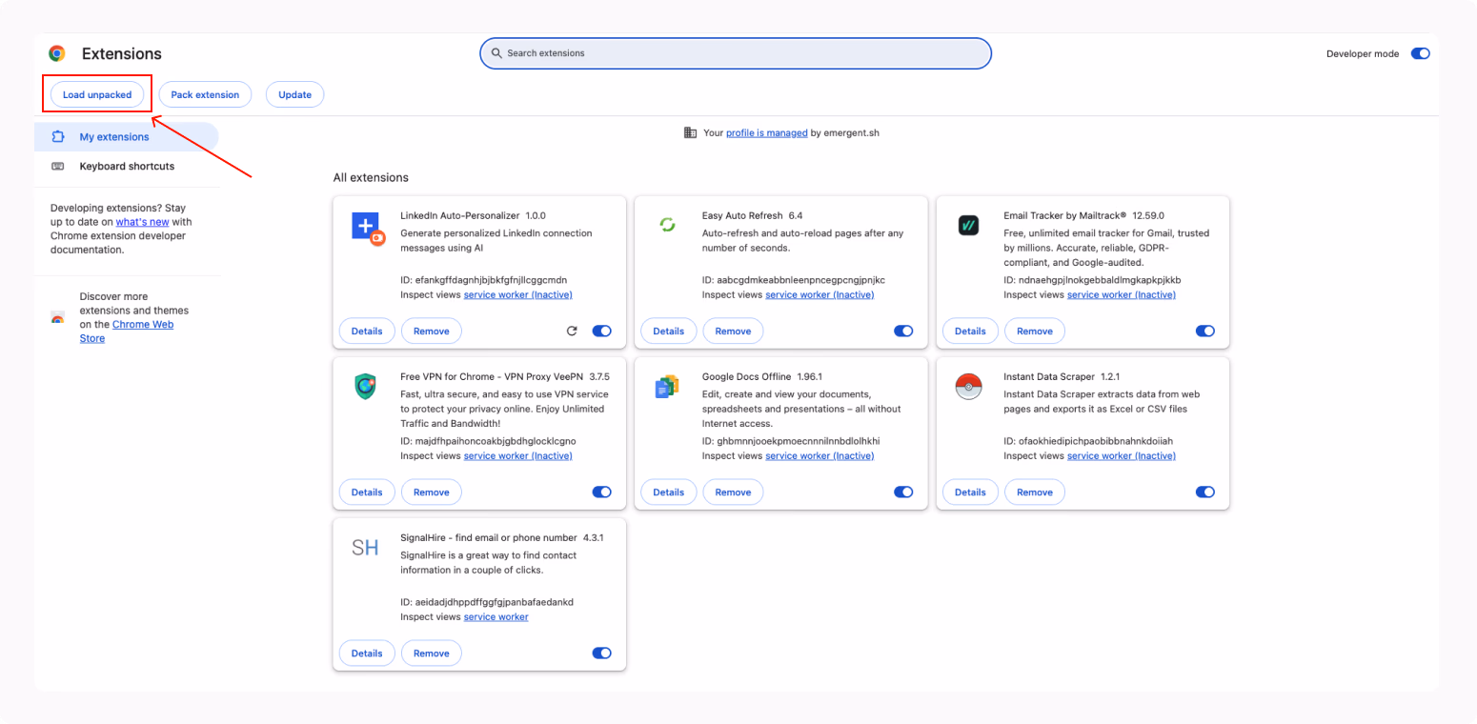Click the Load unpacked button
Image resolution: width=1477 pixels, height=724 pixels.
97,94
